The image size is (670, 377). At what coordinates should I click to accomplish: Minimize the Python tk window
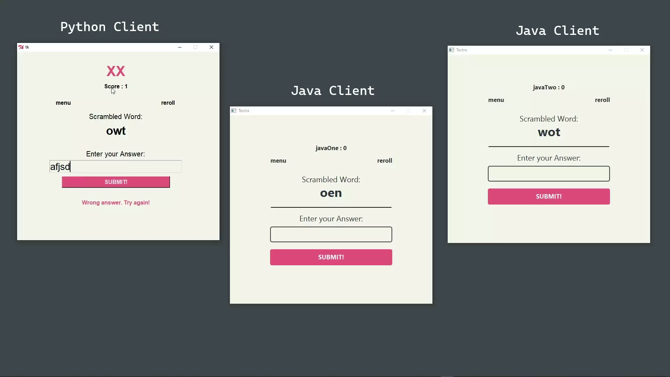(x=180, y=47)
